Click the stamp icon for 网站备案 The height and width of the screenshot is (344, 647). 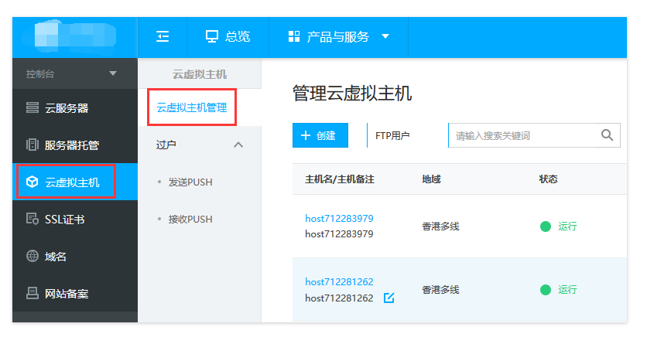(x=33, y=293)
